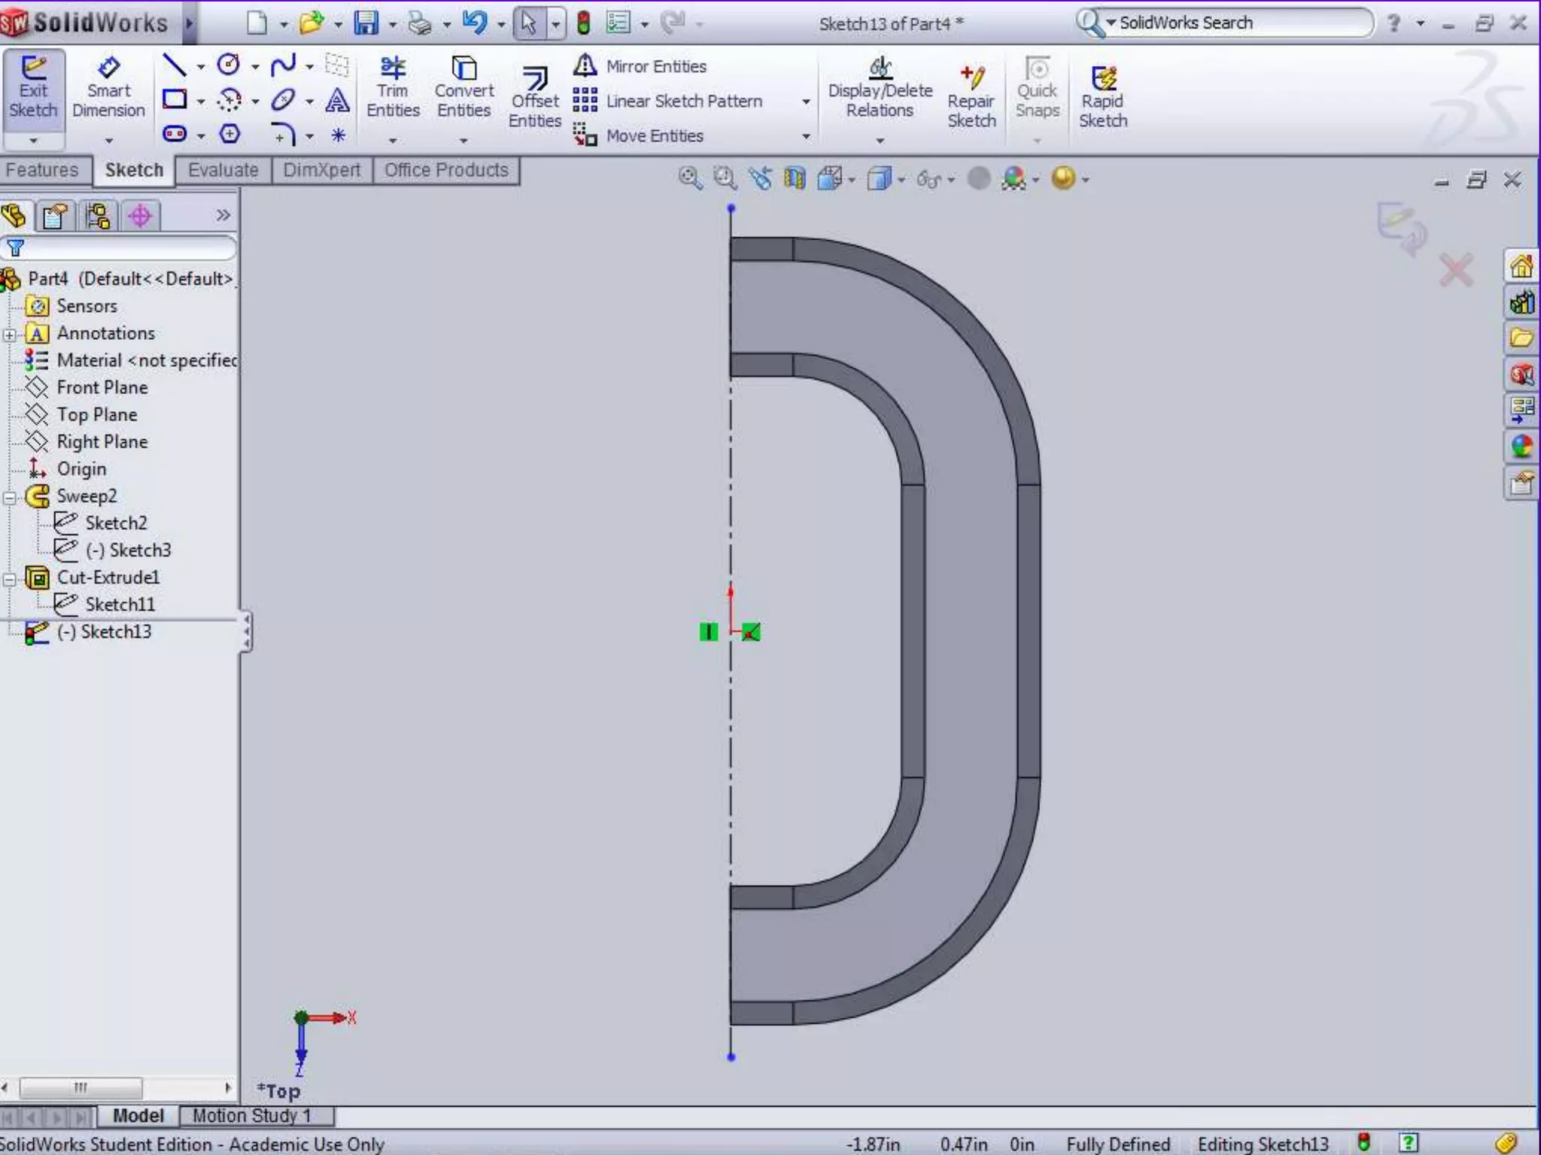Viewport: 1541px width, 1155px height.
Task: Click Display/Delete Relations button
Action: tap(880, 89)
